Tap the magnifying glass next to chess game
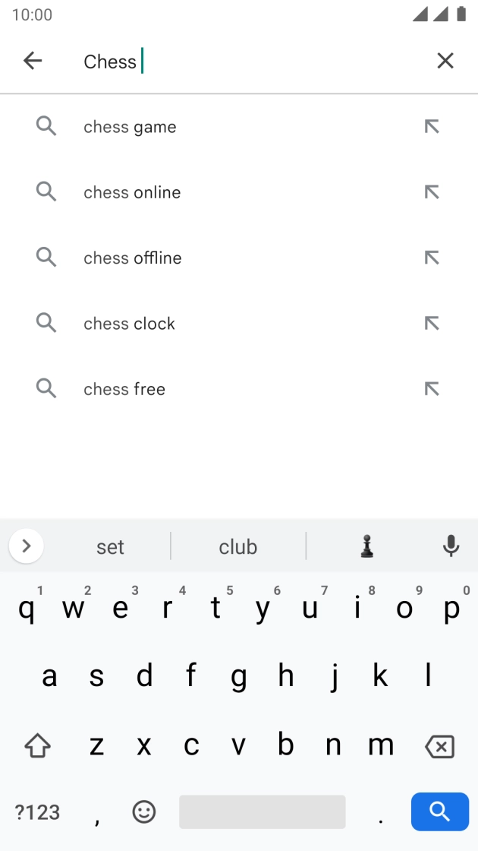This screenshot has height=851, width=478. [x=46, y=126]
